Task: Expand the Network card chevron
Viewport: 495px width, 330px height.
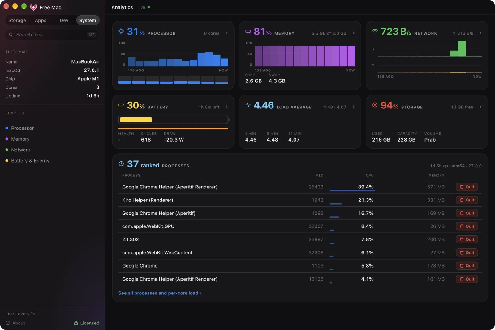Action: (x=480, y=33)
